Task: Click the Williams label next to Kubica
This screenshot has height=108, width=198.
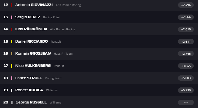Action: [x=52, y=90]
